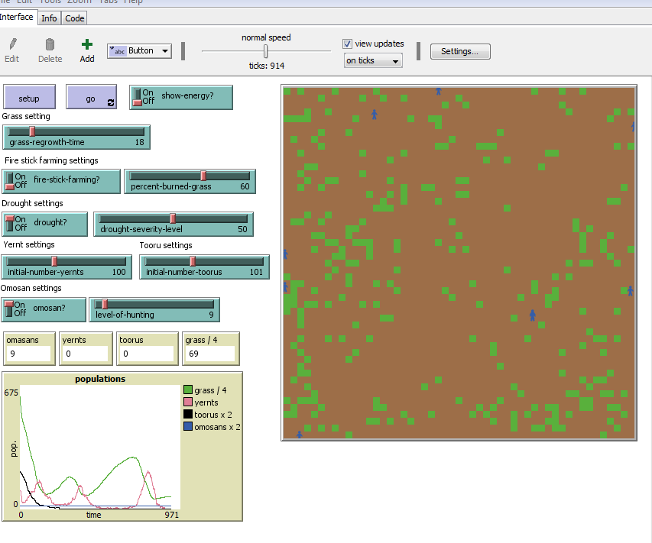The height and width of the screenshot is (543, 652).
Task: Click the Tooru settings label
Action: point(166,246)
